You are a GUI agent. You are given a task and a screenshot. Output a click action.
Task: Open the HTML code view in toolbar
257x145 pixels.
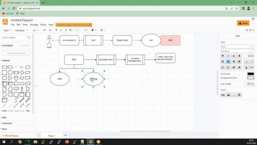[x=86, y=30]
